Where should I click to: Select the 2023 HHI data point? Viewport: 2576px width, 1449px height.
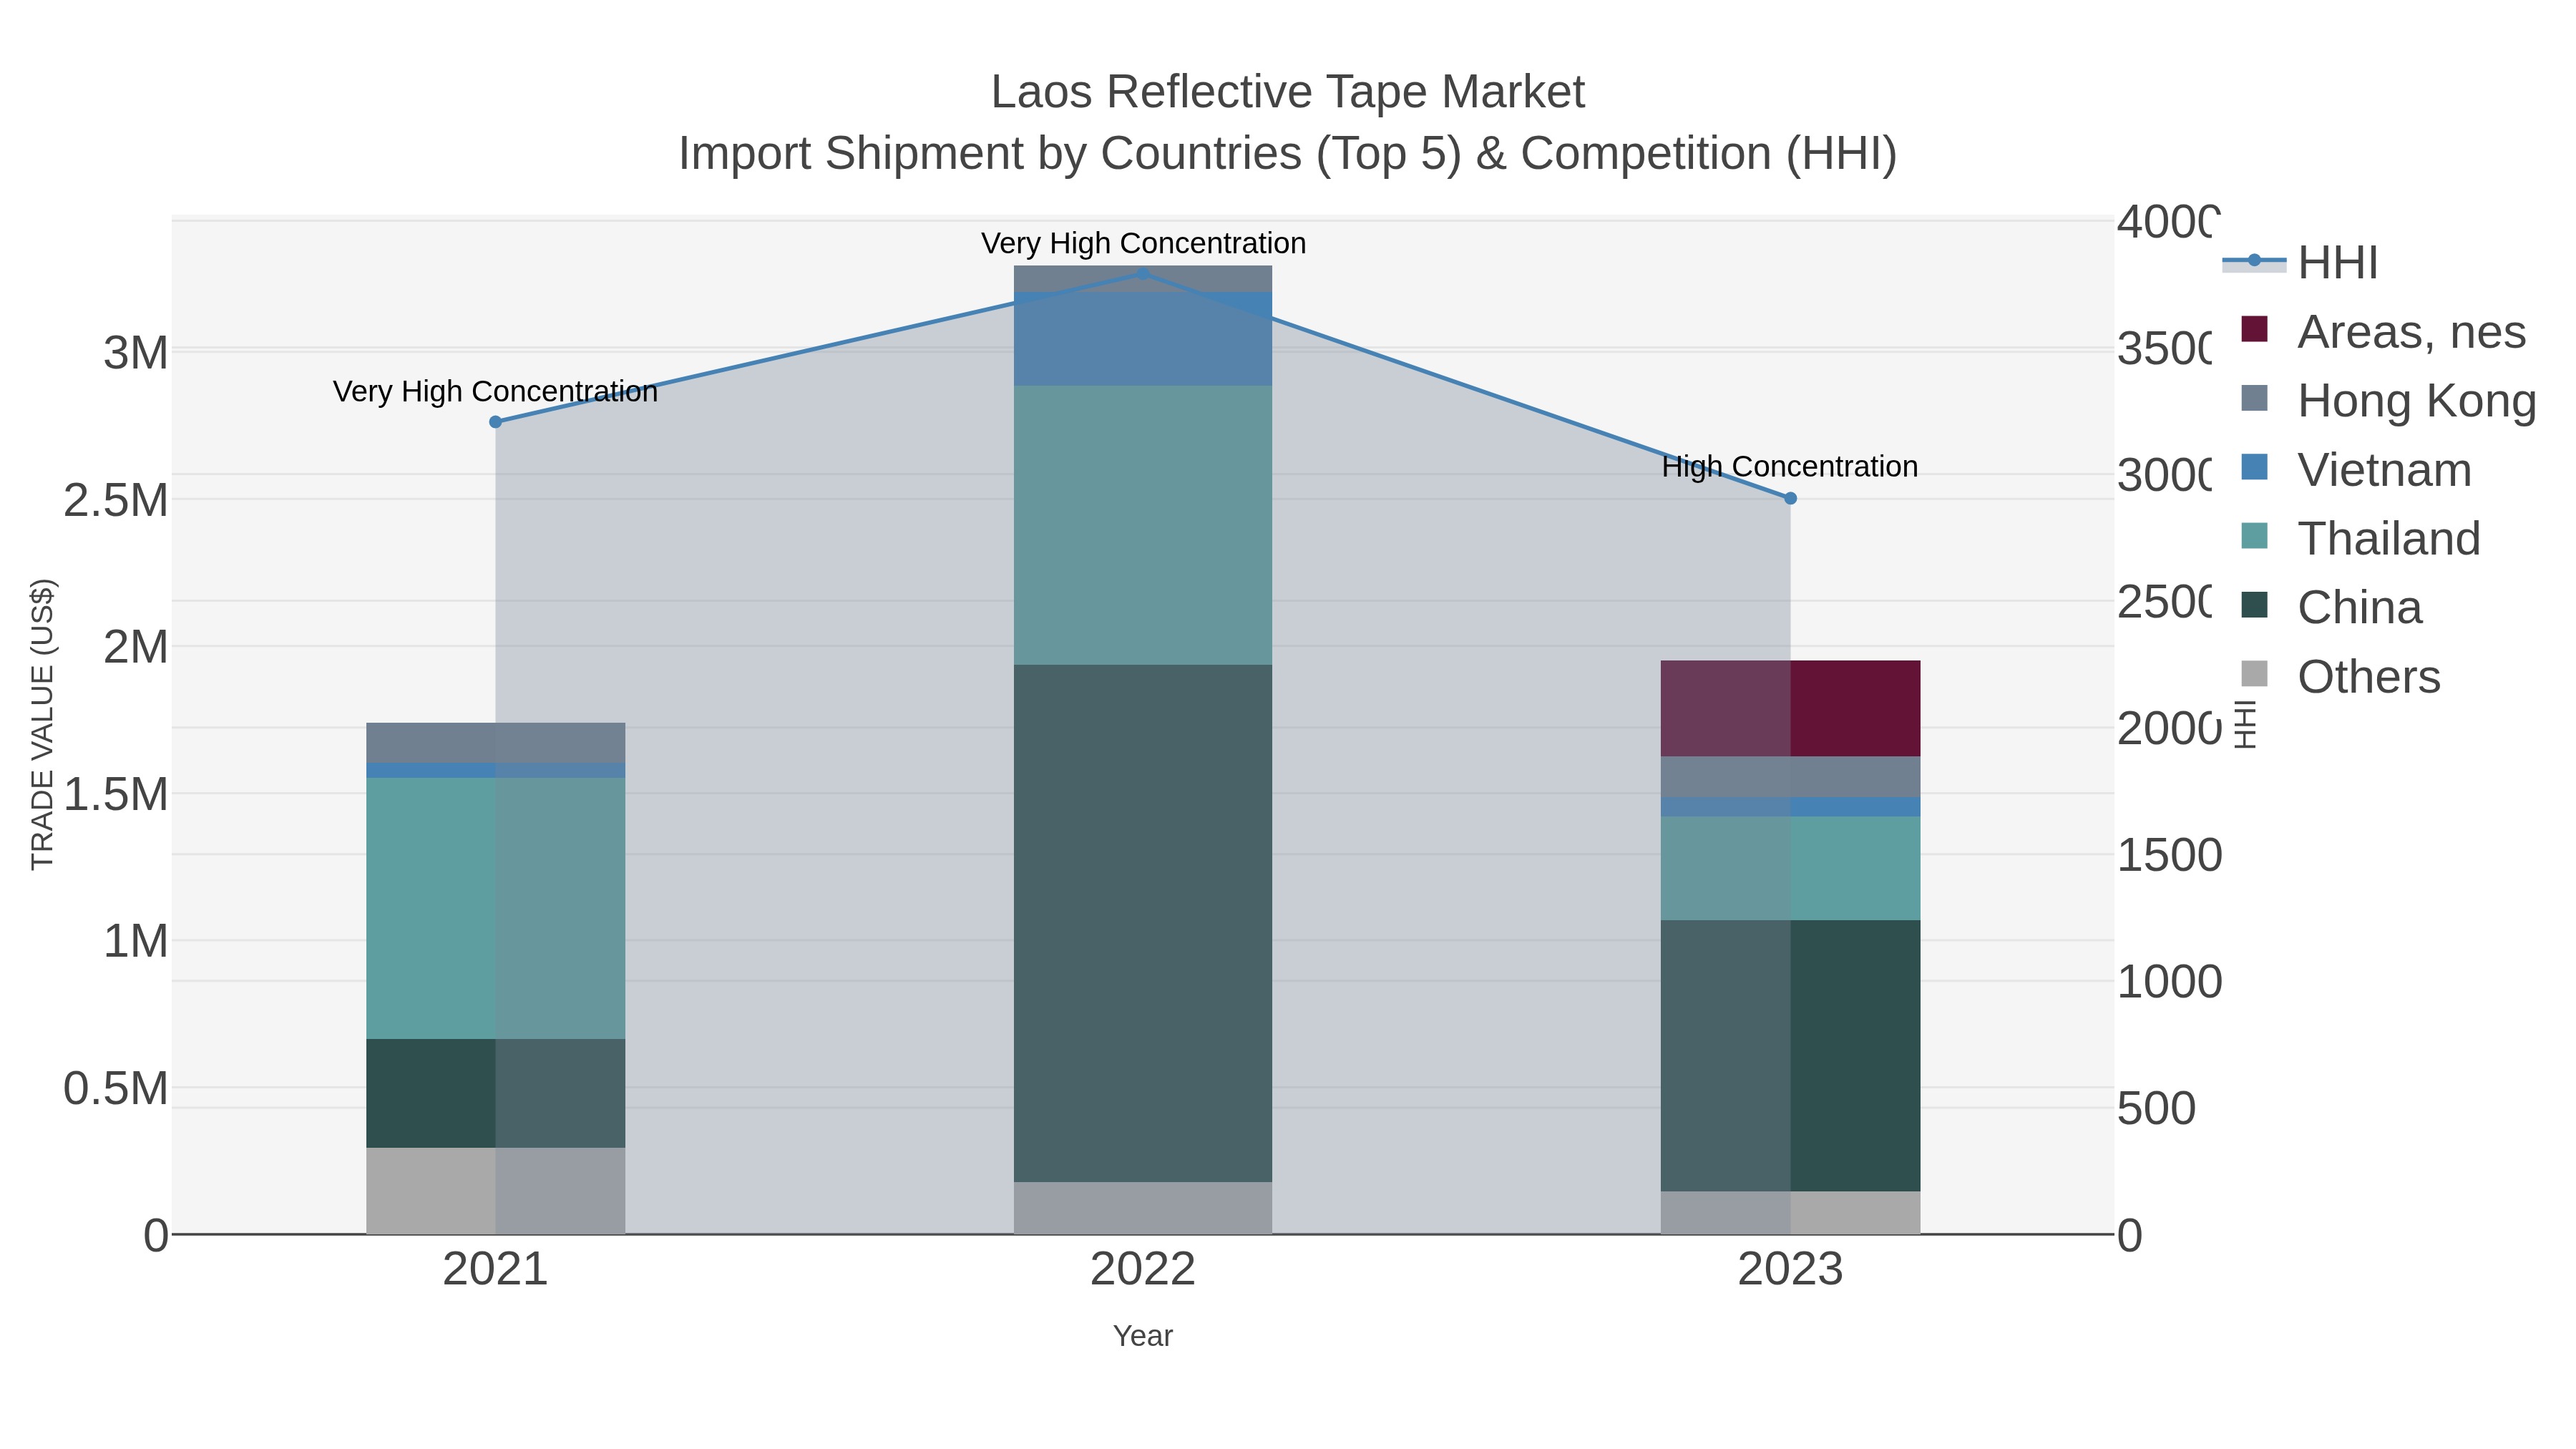click(1790, 498)
